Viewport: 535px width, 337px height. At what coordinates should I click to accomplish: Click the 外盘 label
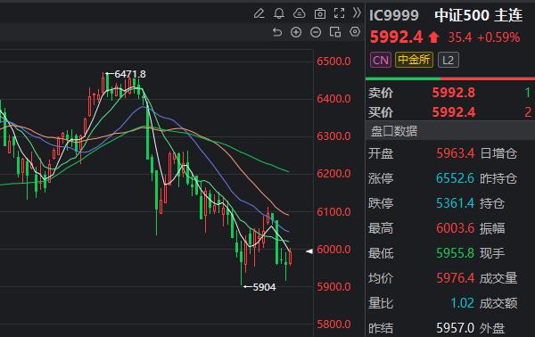pos(492,328)
